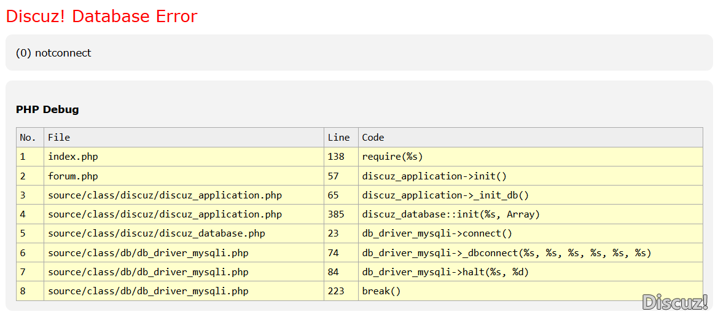
Task: Click the db_driver_mysqli->halt(%s, %d) code cell
Action: click(x=445, y=272)
